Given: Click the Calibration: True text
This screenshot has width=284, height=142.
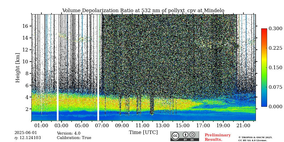Looking at the screenshot, I should pos(74,138).
